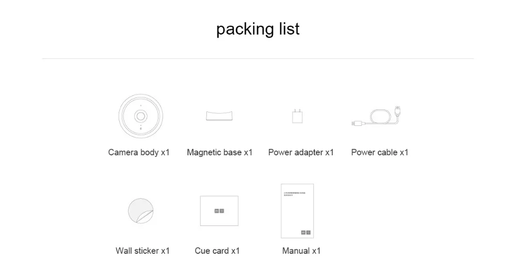Select the "Manual x1" label
The width and height of the screenshot is (516, 276).
pos(301,251)
